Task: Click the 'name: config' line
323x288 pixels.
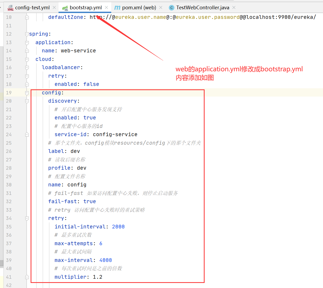Action: [67, 185]
